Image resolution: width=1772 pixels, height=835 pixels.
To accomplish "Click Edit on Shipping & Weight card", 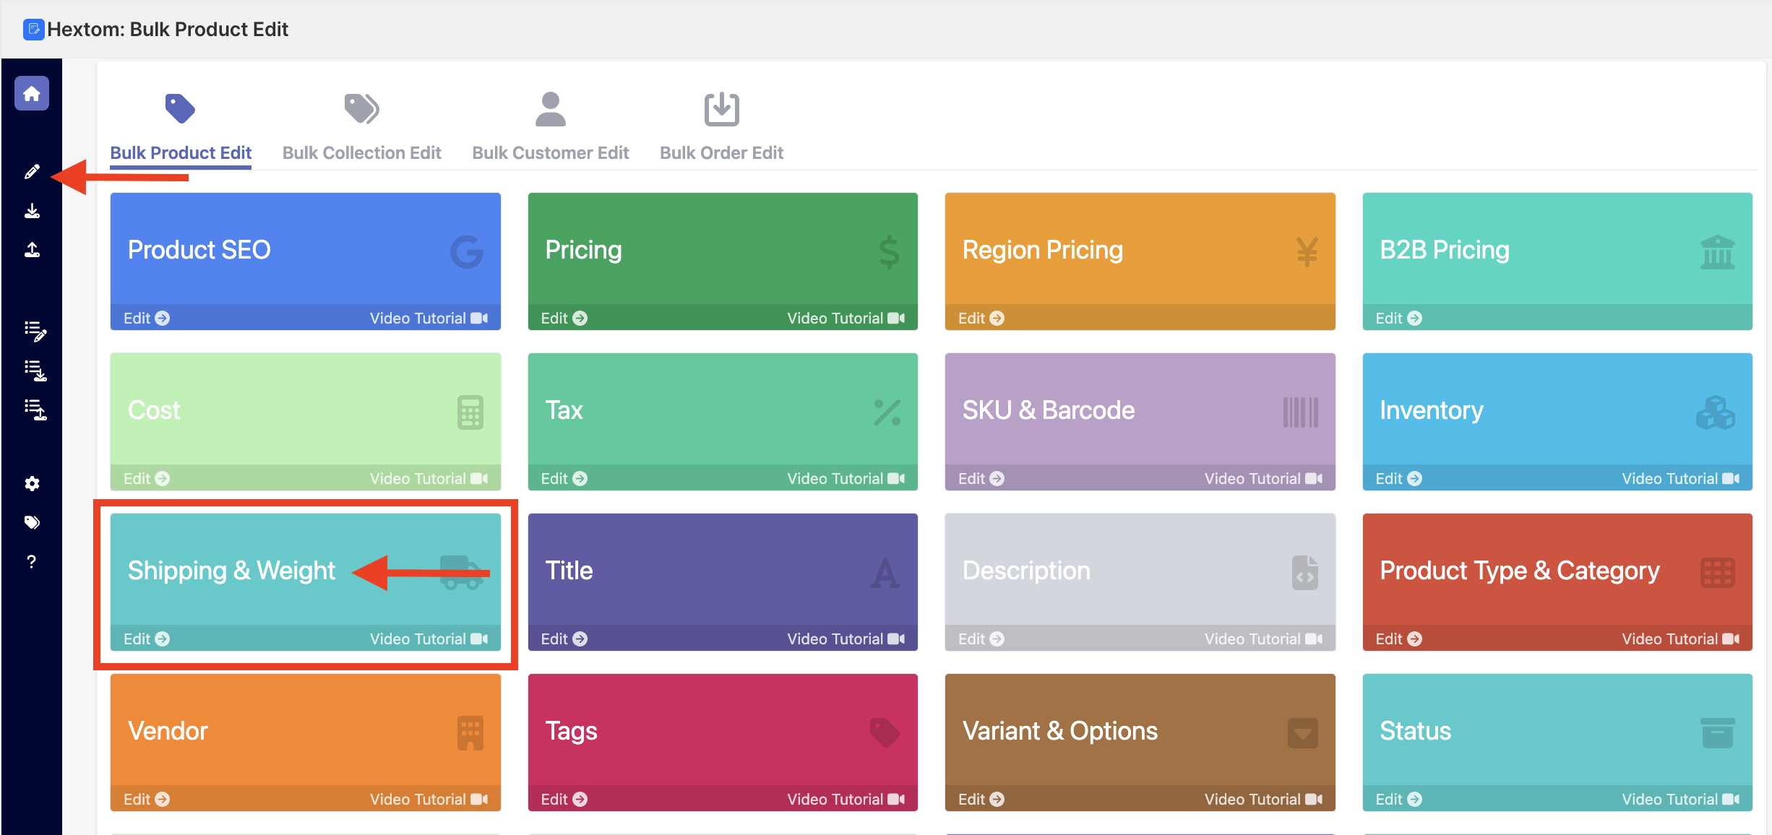I will click(x=146, y=639).
